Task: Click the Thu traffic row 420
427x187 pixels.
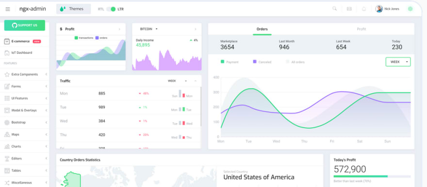Action: [x=128, y=135]
